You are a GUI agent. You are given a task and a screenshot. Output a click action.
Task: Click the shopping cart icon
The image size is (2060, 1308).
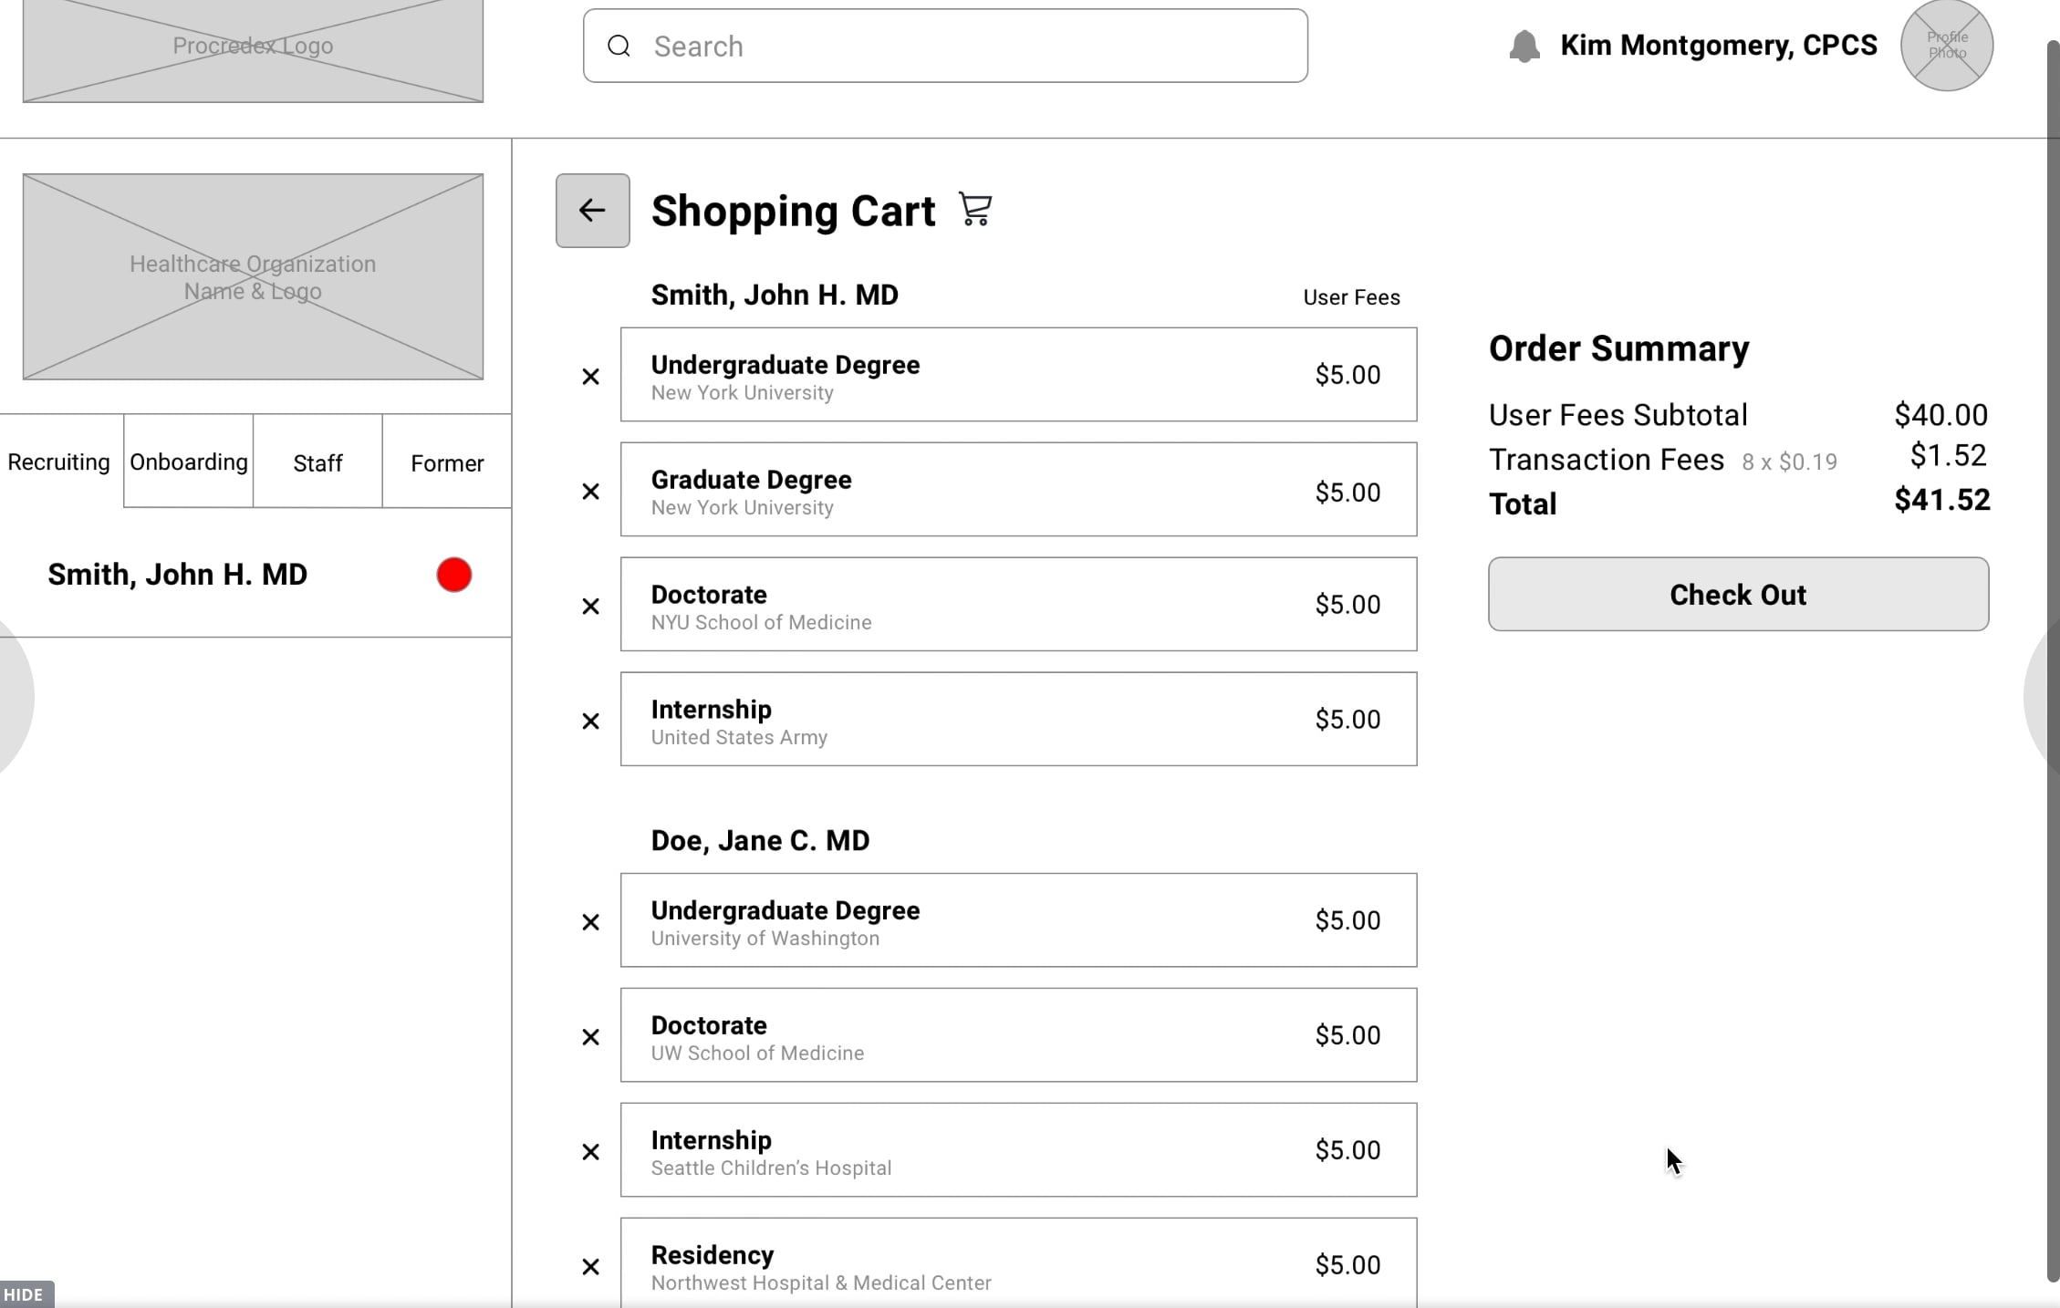point(975,210)
